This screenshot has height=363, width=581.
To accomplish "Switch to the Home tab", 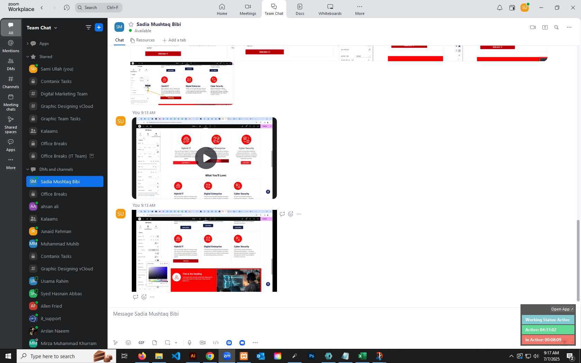I will [x=222, y=9].
